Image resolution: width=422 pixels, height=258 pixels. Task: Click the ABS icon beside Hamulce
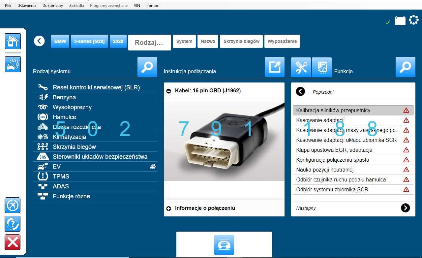[43, 117]
